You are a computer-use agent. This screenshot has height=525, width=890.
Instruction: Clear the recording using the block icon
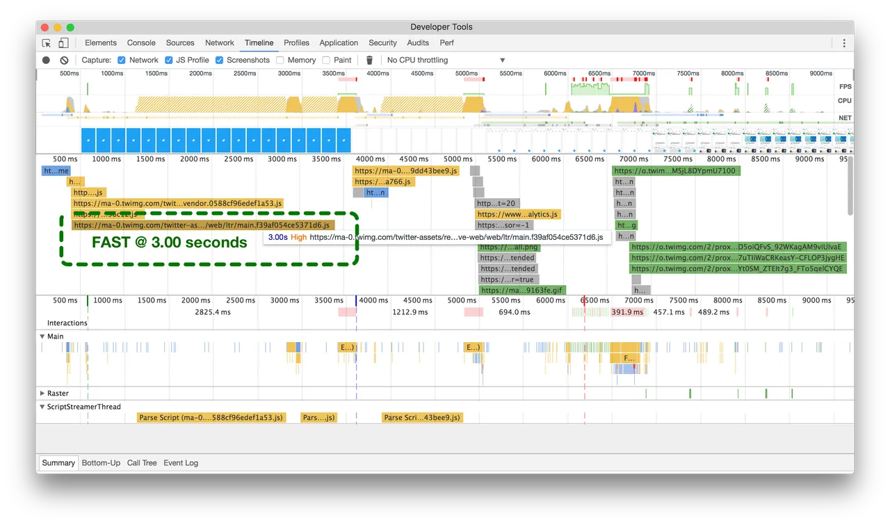tap(64, 60)
